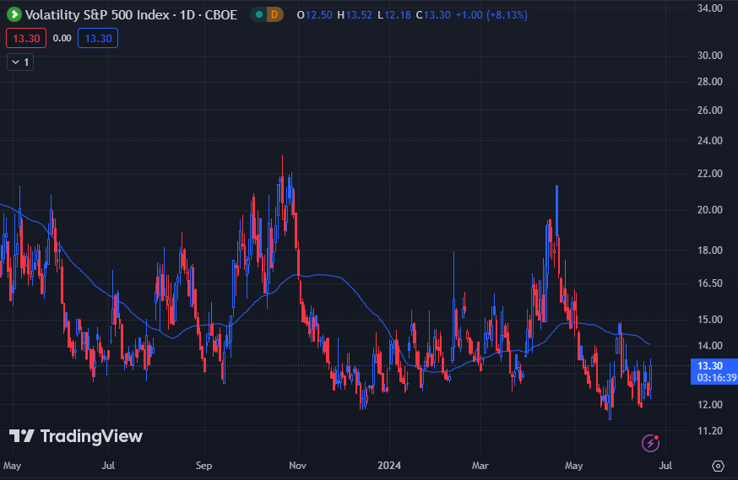Click the 22.00 price axis label
The height and width of the screenshot is (480, 738).
pos(710,174)
